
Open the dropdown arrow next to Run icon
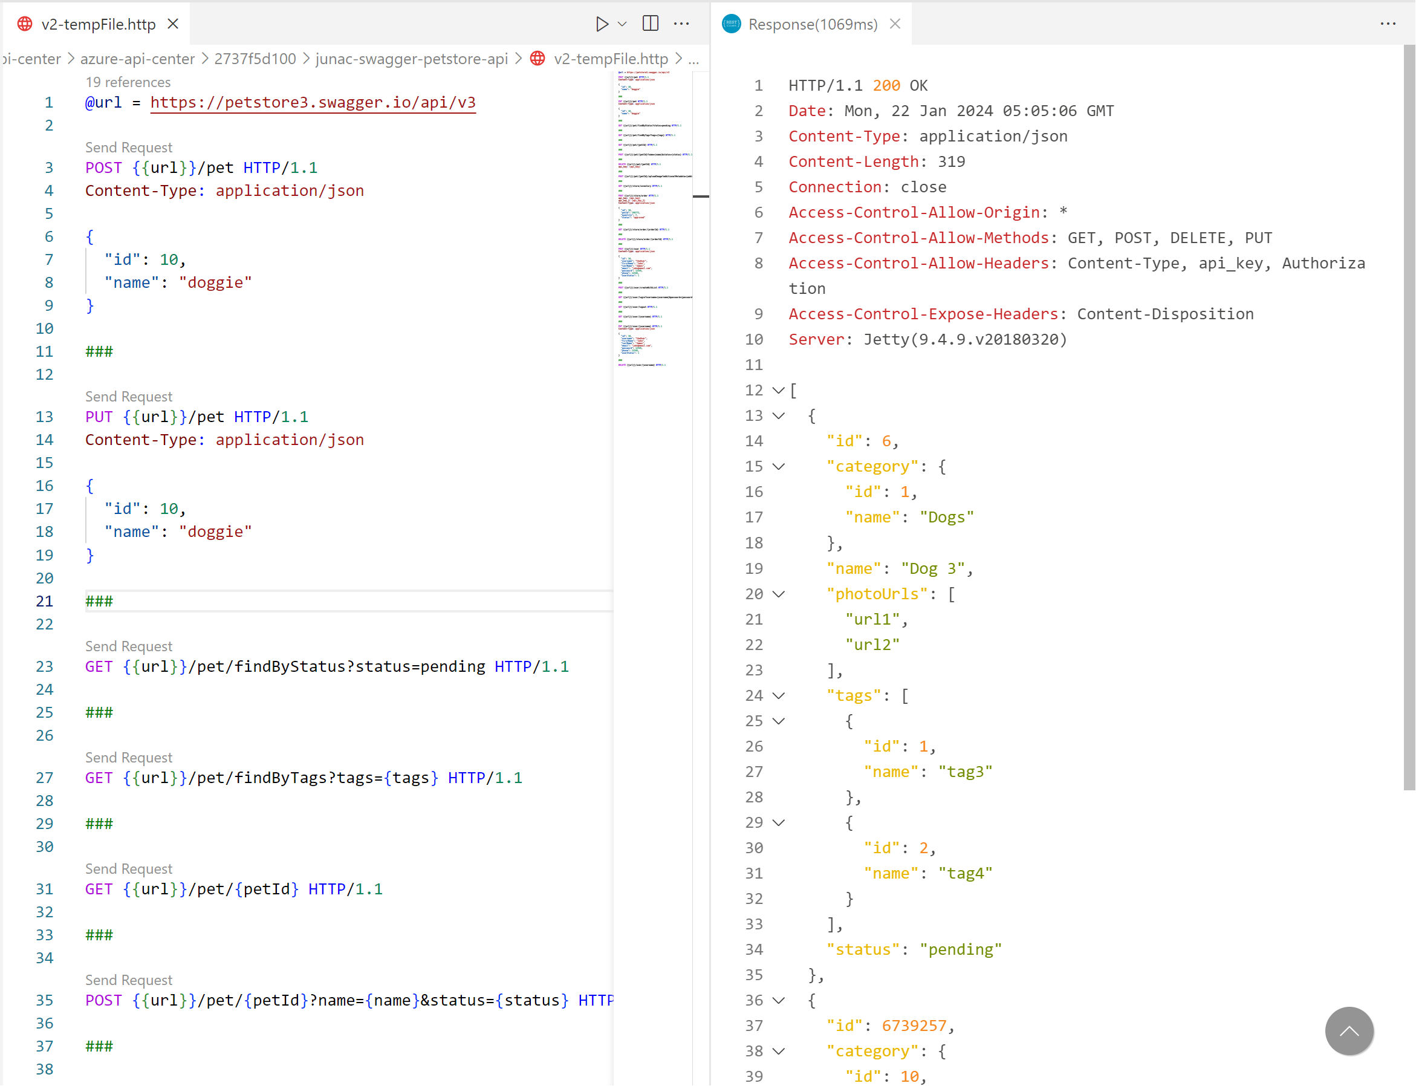(x=622, y=24)
